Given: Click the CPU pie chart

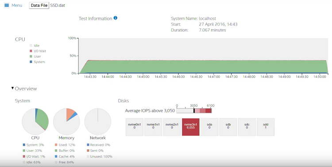Looking at the screenshot, I should pos(35,121).
